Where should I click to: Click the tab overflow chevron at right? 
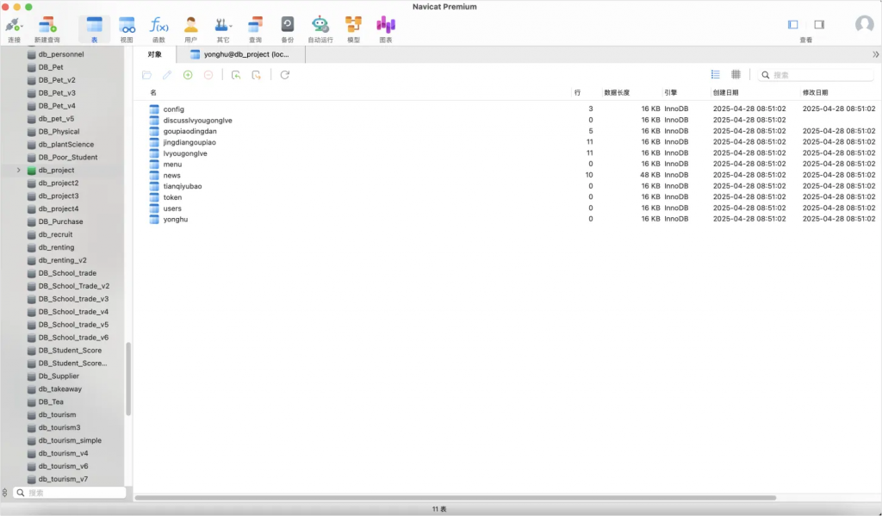pos(875,54)
